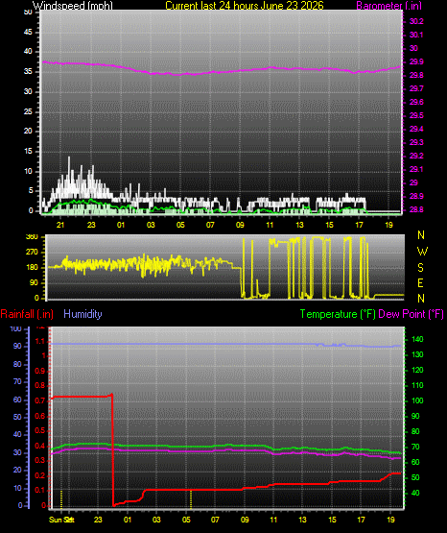Click the 0.7 rainfall axis value
This screenshot has height=533, width=447.
[x=39, y=400]
